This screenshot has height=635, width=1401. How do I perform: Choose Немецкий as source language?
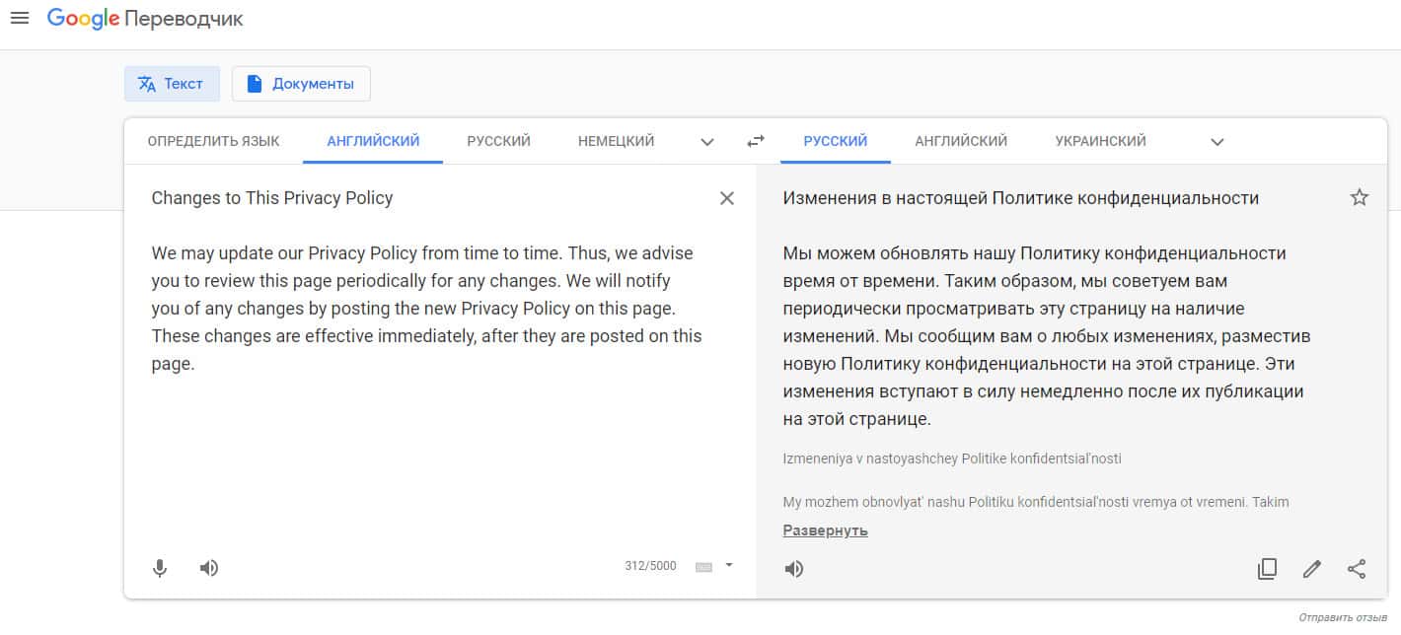point(616,141)
